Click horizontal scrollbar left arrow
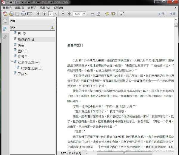The height and width of the screenshot is (155, 179). (x=87, y=153)
